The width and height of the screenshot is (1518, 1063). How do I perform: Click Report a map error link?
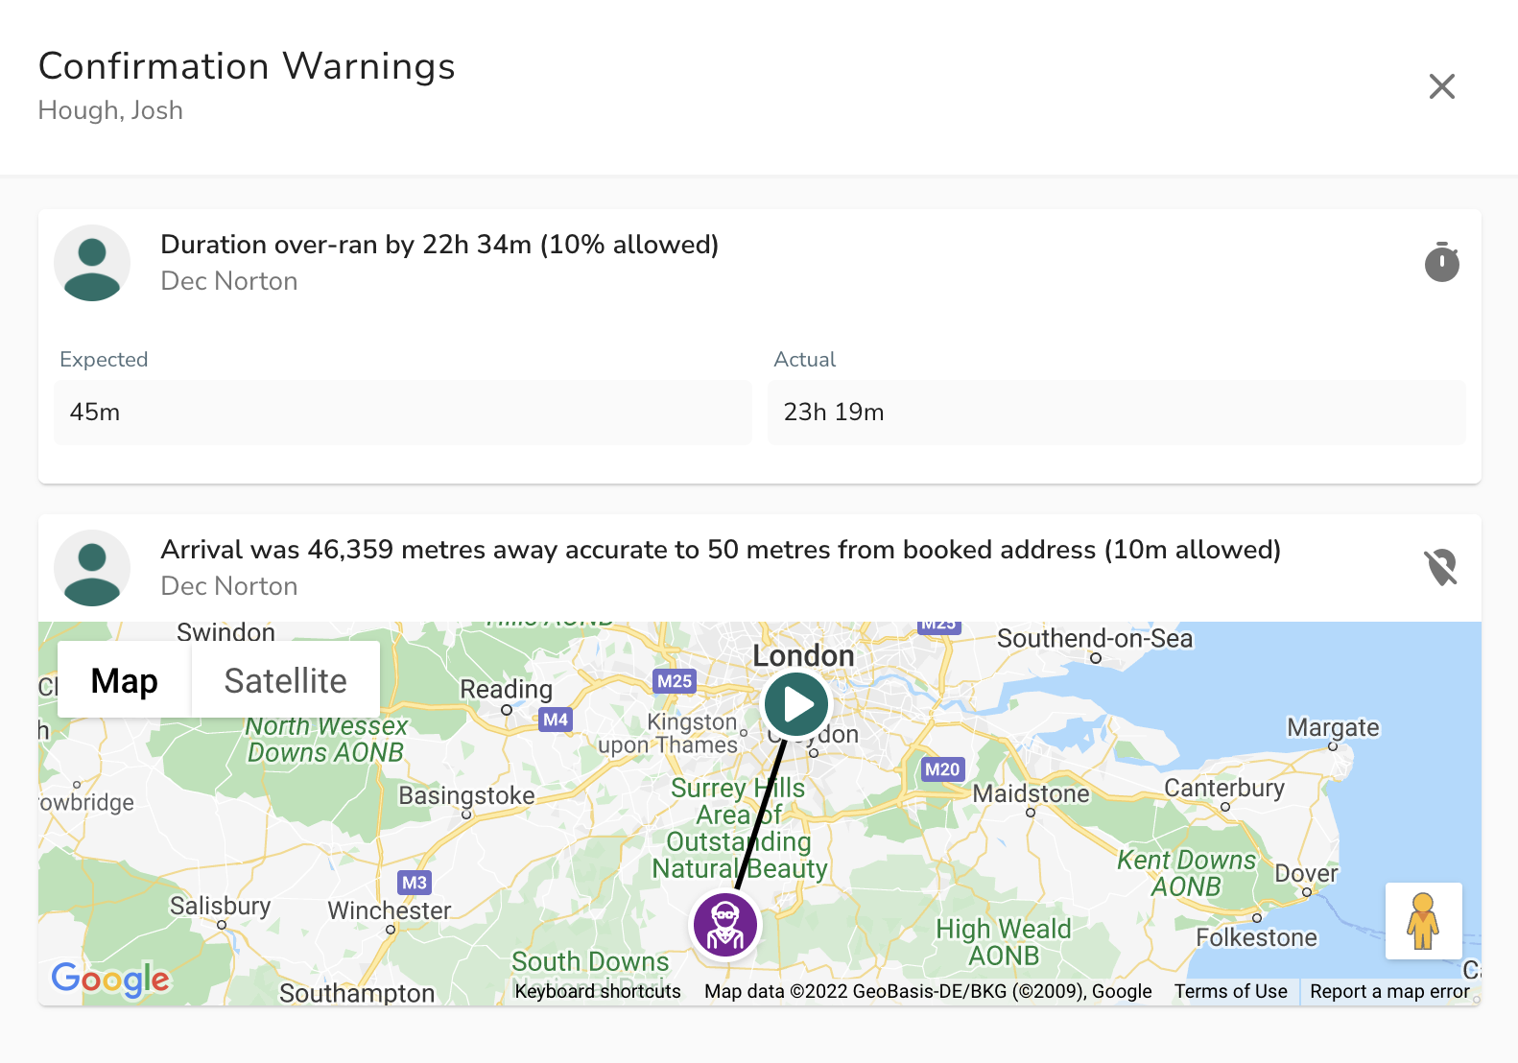pyautogui.click(x=1389, y=991)
